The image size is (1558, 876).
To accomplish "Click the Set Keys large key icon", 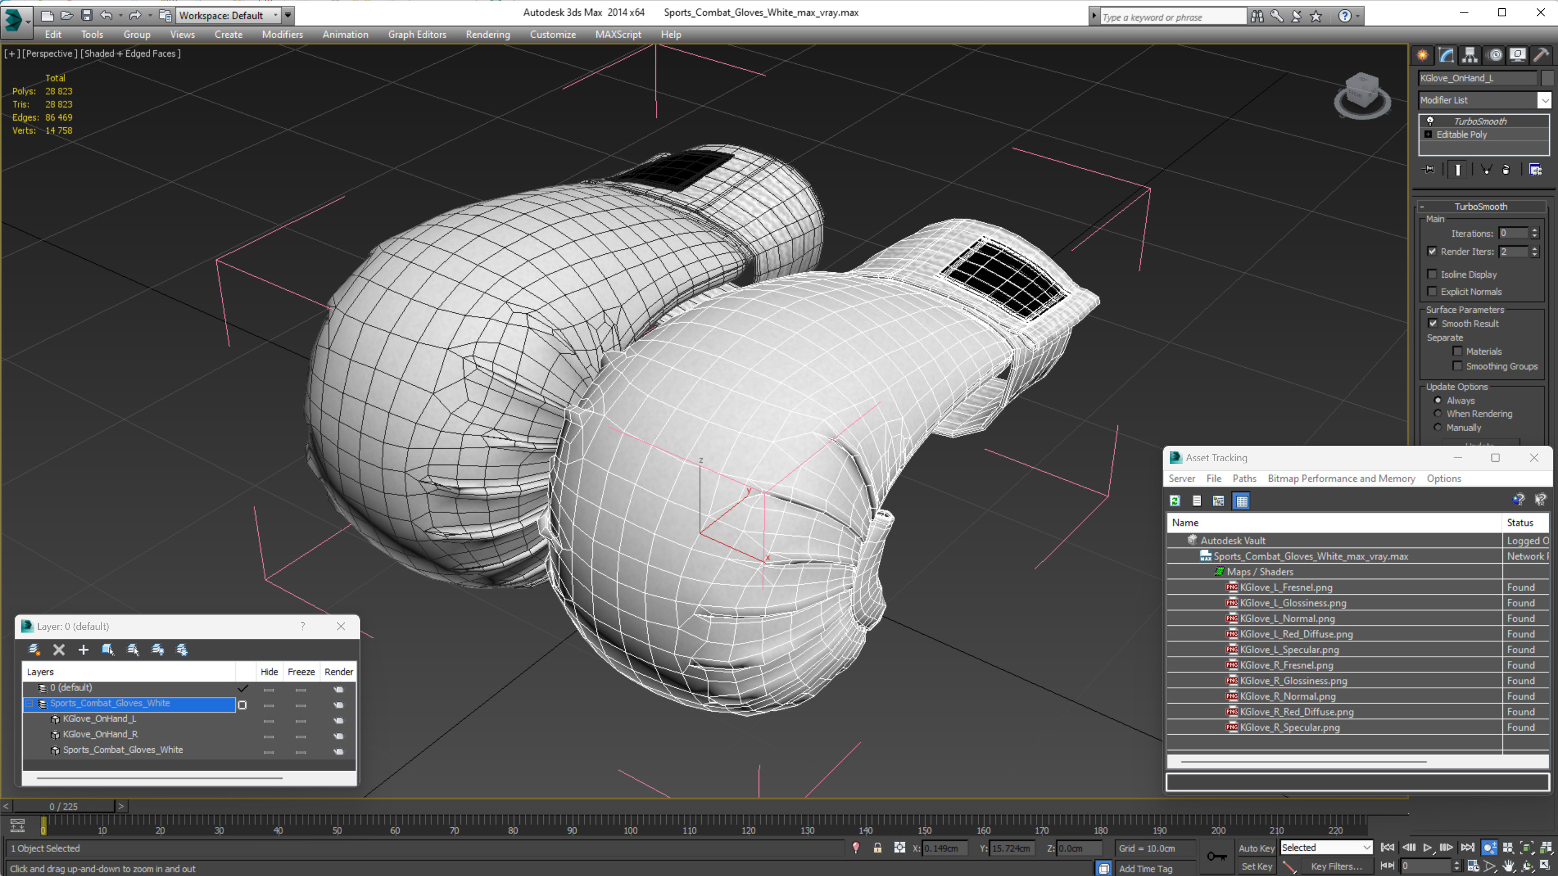I will (x=1216, y=856).
